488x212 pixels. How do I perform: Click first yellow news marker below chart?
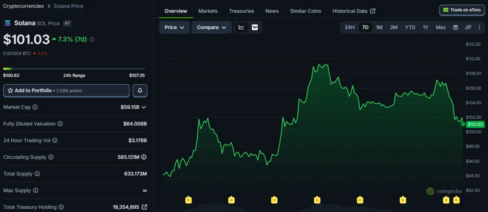click(x=188, y=200)
